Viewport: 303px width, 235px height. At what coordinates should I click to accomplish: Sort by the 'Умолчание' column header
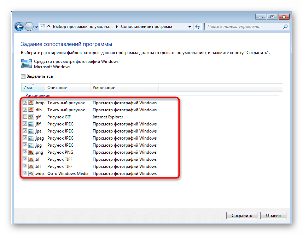pos(124,88)
